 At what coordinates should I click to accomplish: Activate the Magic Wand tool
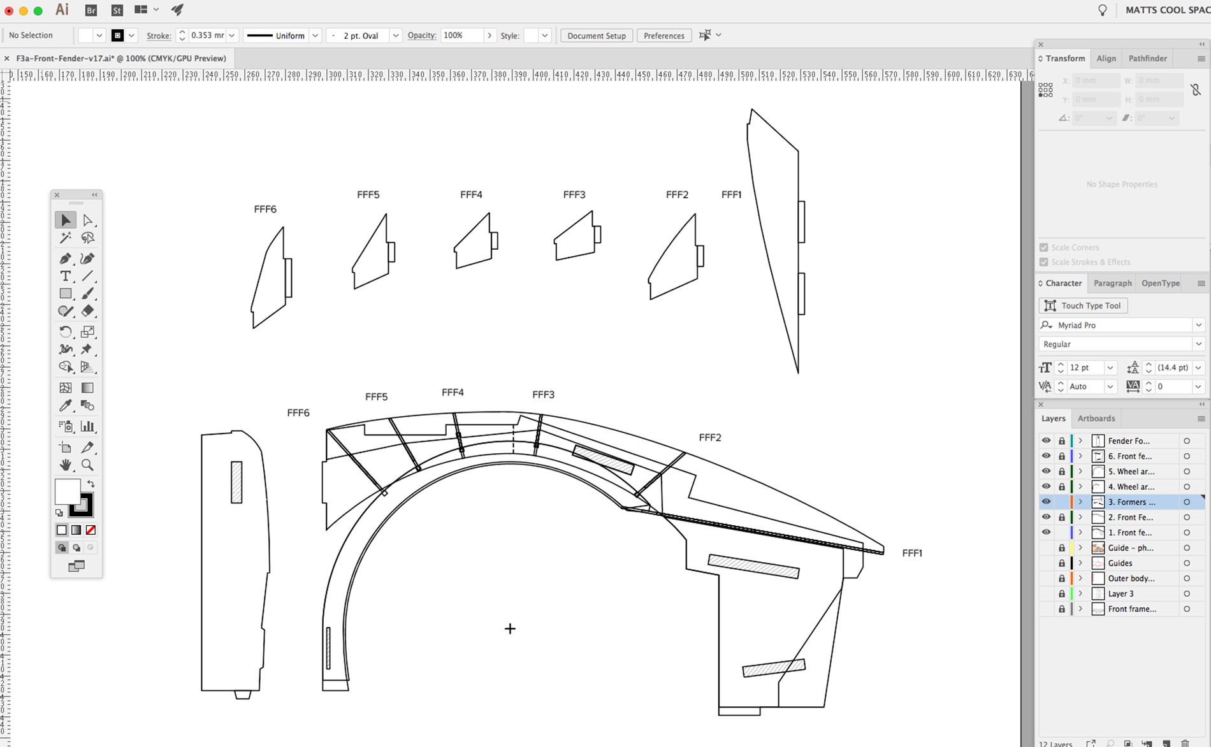tap(66, 238)
